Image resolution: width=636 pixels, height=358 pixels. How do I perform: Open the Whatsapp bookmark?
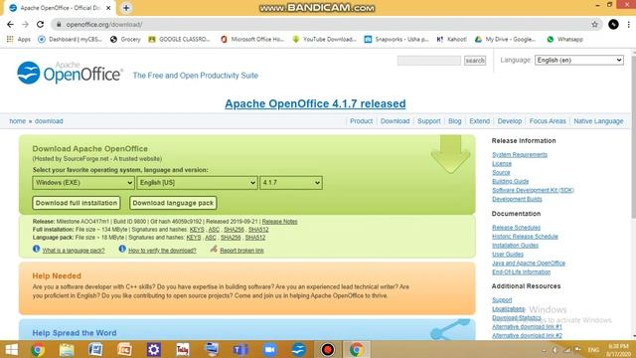click(565, 40)
